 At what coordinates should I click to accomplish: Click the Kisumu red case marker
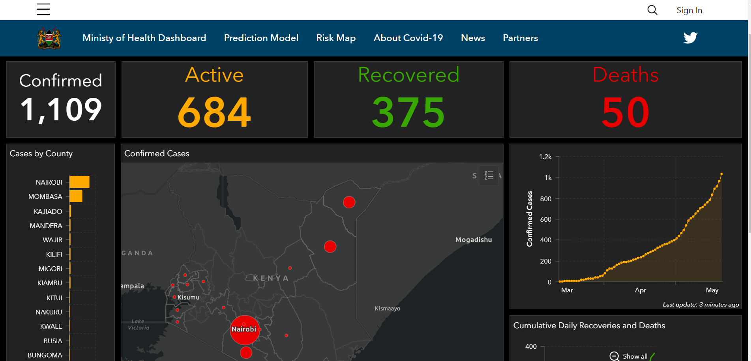174,297
